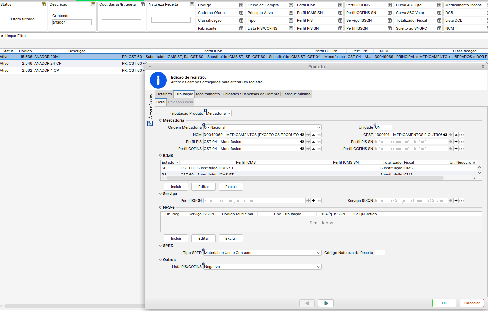This screenshot has height=311, width=488.
Task: Toggle the Fabricante filter icon
Action: coord(241,28)
